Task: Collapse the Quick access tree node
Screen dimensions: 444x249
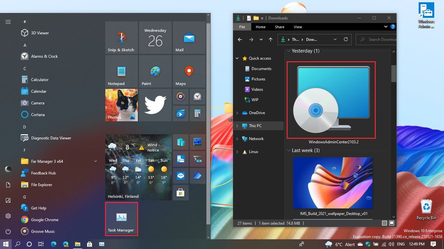Action: (237, 58)
